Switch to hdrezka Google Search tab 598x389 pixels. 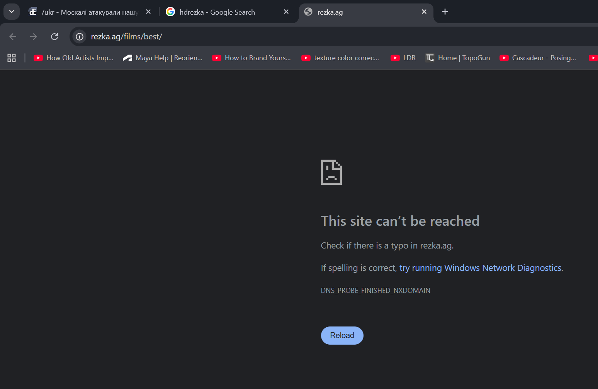pyautogui.click(x=217, y=12)
